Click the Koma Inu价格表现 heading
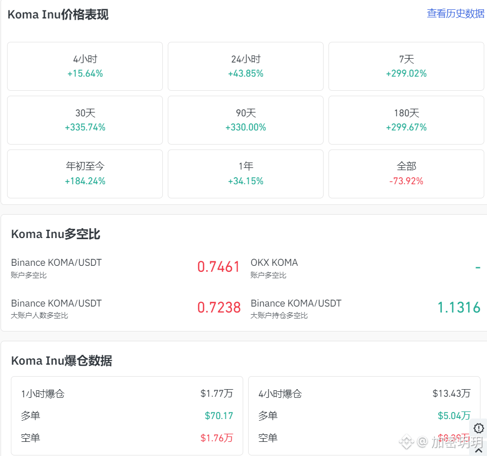487x456 pixels. 58,15
